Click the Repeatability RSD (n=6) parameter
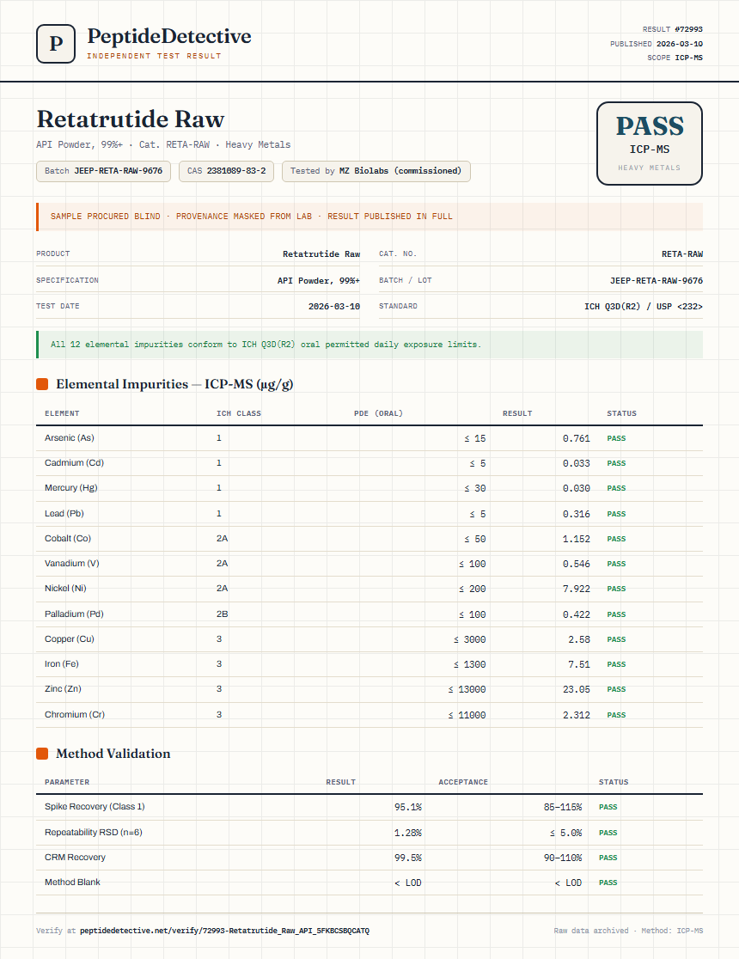739x959 pixels. click(x=94, y=833)
